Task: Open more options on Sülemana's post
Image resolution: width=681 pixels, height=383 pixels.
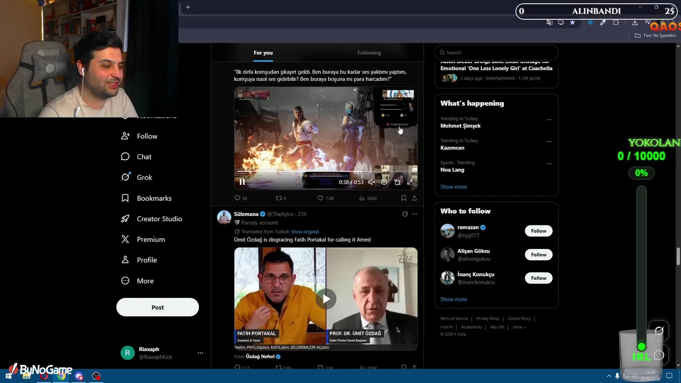Action: (414, 214)
